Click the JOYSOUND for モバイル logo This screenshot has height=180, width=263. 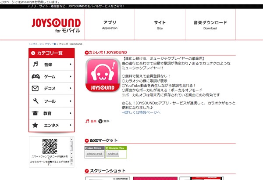click(56, 25)
